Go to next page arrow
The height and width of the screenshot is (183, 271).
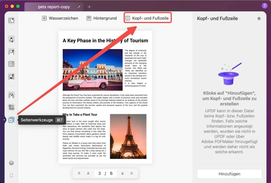coord(122,173)
